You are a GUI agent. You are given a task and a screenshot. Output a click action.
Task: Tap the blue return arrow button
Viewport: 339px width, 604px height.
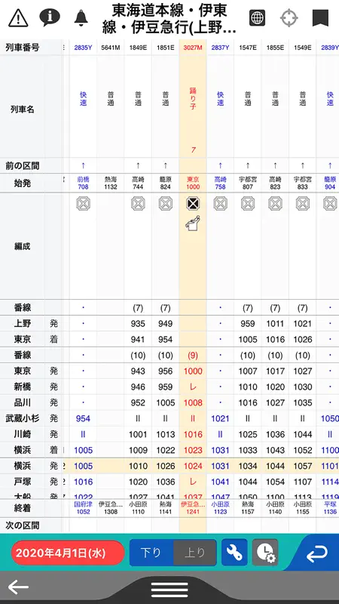(317, 554)
